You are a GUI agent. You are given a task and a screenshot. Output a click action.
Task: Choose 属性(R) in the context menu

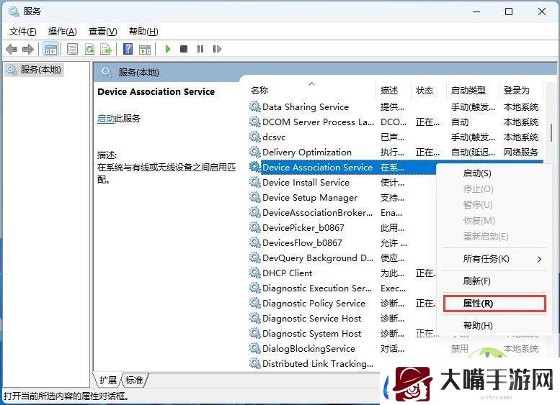pyautogui.click(x=494, y=304)
